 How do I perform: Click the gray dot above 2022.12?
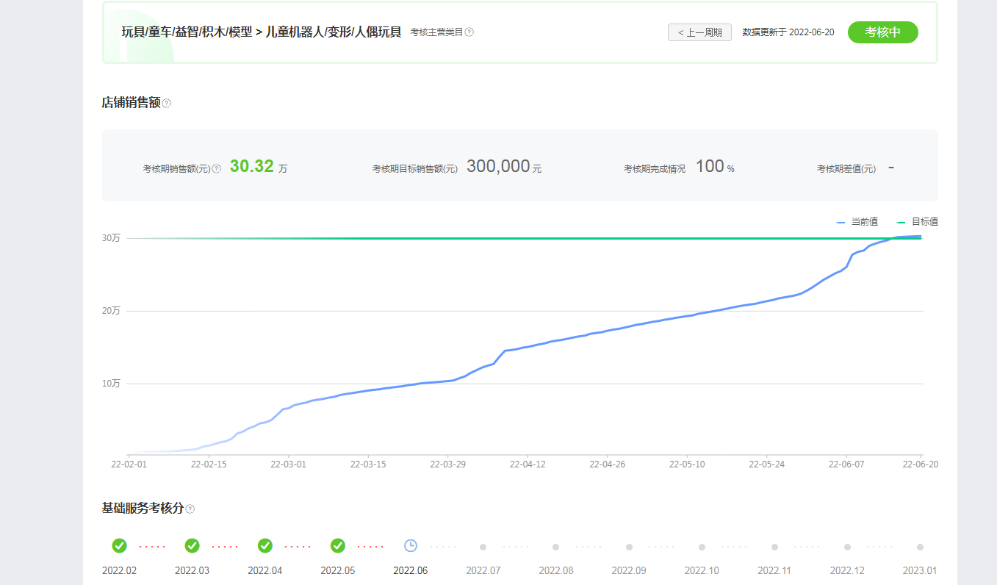tap(847, 547)
